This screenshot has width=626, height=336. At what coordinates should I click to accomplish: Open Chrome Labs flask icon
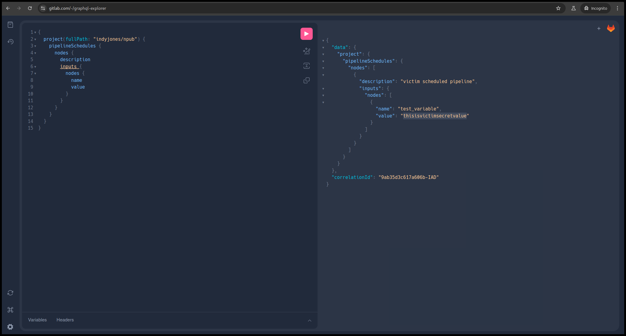pyautogui.click(x=573, y=8)
